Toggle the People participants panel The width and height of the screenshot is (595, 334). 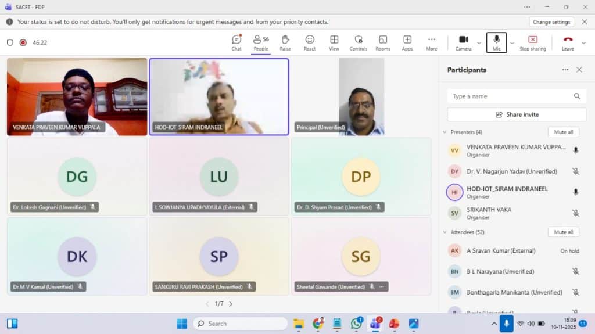coord(261,42)
